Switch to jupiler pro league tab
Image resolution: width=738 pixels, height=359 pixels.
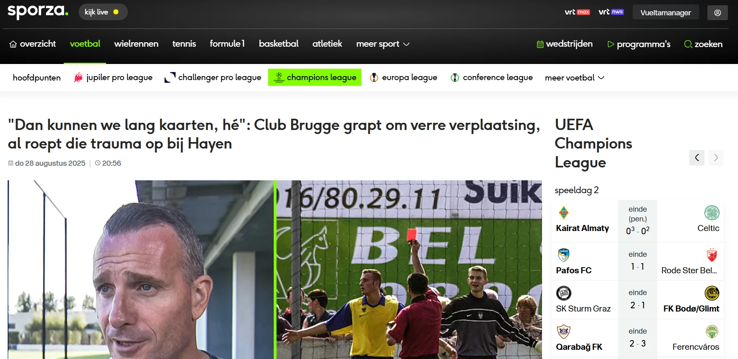coord(113,77)
